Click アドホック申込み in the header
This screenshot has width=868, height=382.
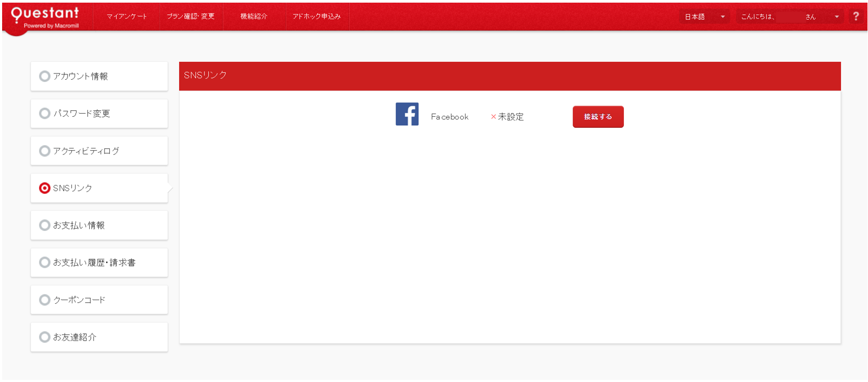coord(316,16)
